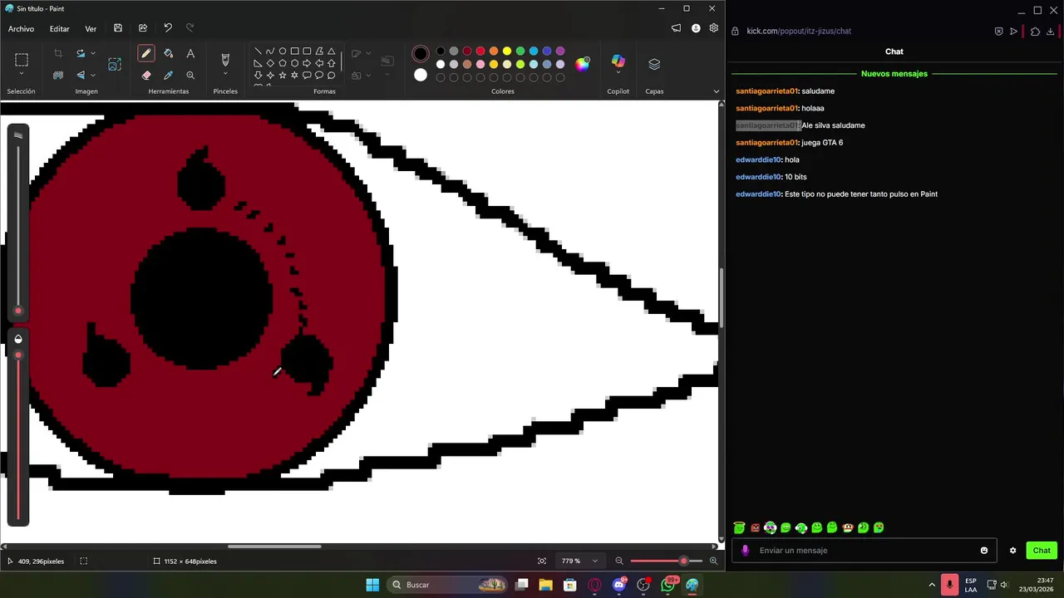
Task: Select the Line shape
Action: click(x=258, y=51)
